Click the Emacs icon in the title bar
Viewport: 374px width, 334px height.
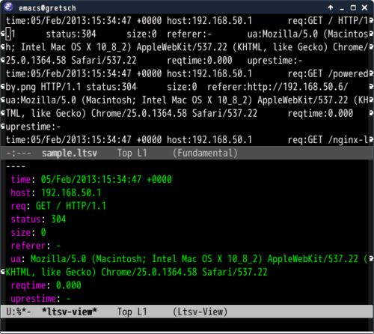tap(8, 7)
